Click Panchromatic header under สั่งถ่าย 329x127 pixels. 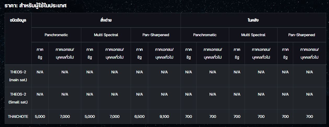click(x=56, y=35)
